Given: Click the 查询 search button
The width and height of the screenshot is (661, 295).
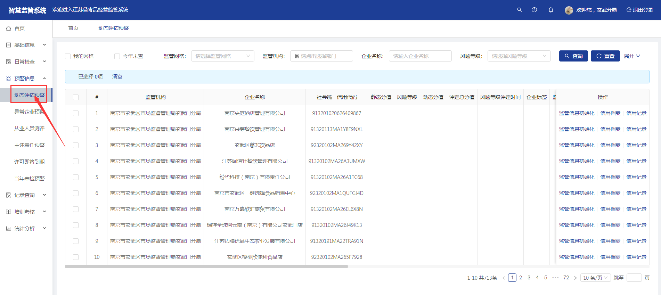Looking at the screenshot, I should point(573,56).
